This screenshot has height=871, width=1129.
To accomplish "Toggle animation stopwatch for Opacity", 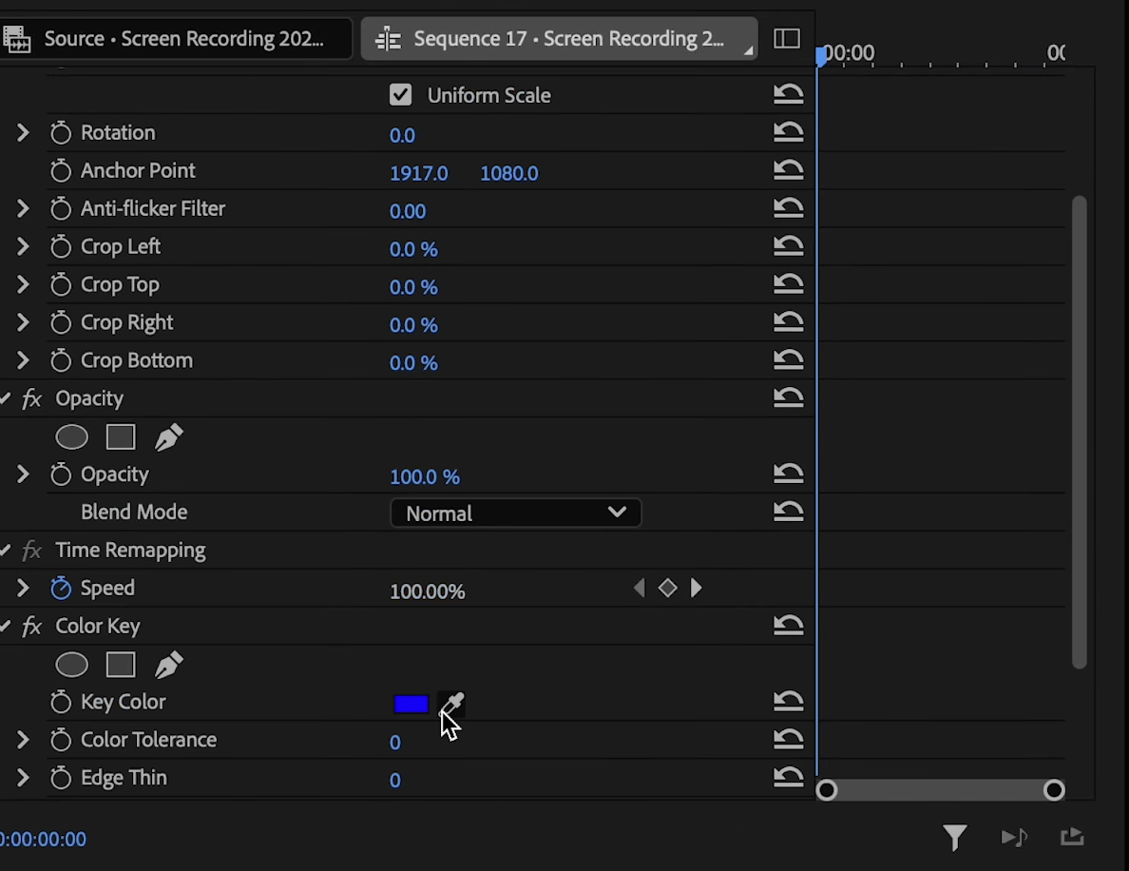I will pos(61,474).
